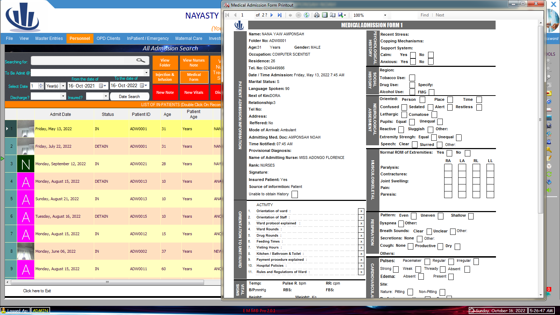Go to first page of the report
The width and height of the screenshot is (560, 315).
pos(227,15)
